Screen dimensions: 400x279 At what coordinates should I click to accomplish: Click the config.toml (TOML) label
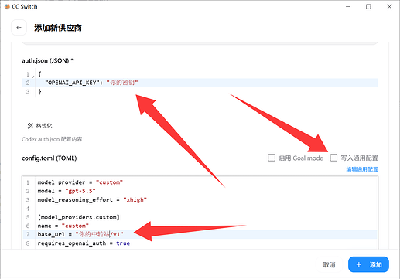click(50, 158)
